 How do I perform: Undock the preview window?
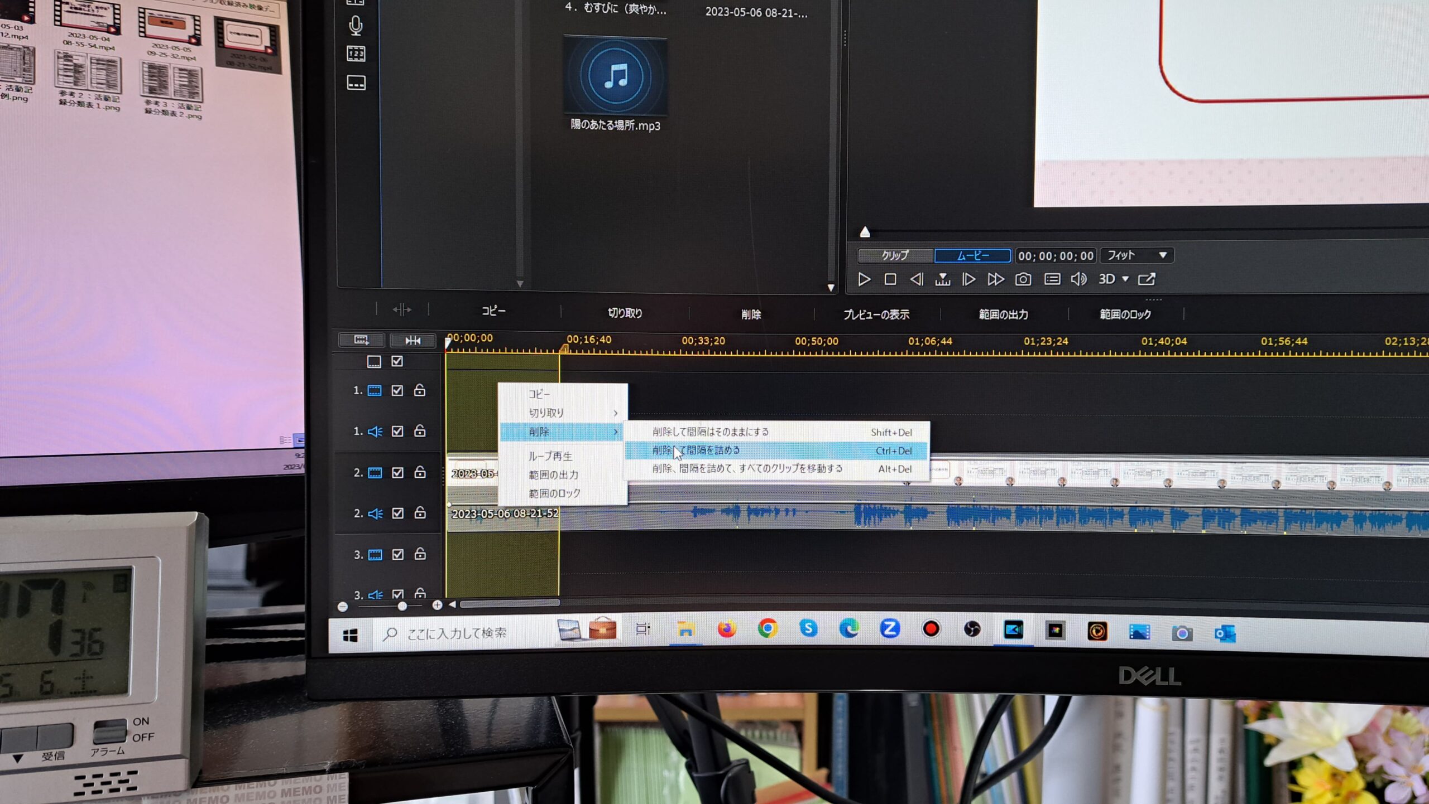tap(1147, 279)
